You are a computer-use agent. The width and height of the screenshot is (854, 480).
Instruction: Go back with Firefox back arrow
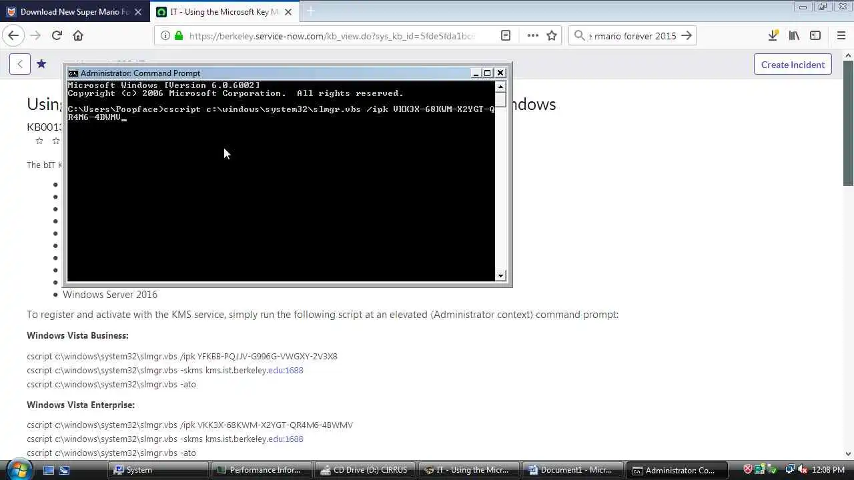[x=13, y=36]
